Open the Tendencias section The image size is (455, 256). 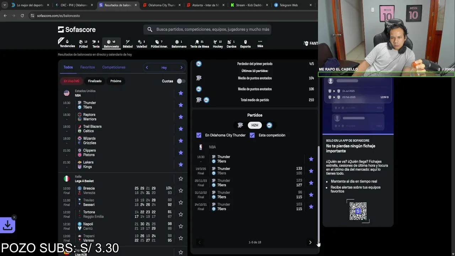(x=67, y=44)
